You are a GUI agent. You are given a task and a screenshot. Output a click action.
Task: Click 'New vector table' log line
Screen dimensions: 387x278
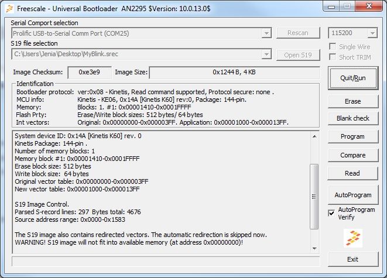(77, 190)
